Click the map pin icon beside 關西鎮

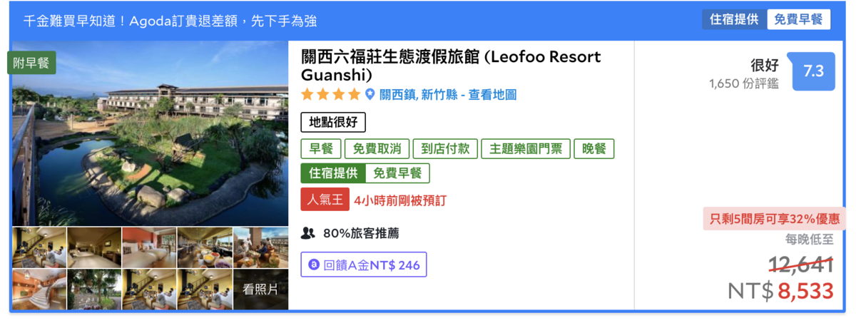370,94
